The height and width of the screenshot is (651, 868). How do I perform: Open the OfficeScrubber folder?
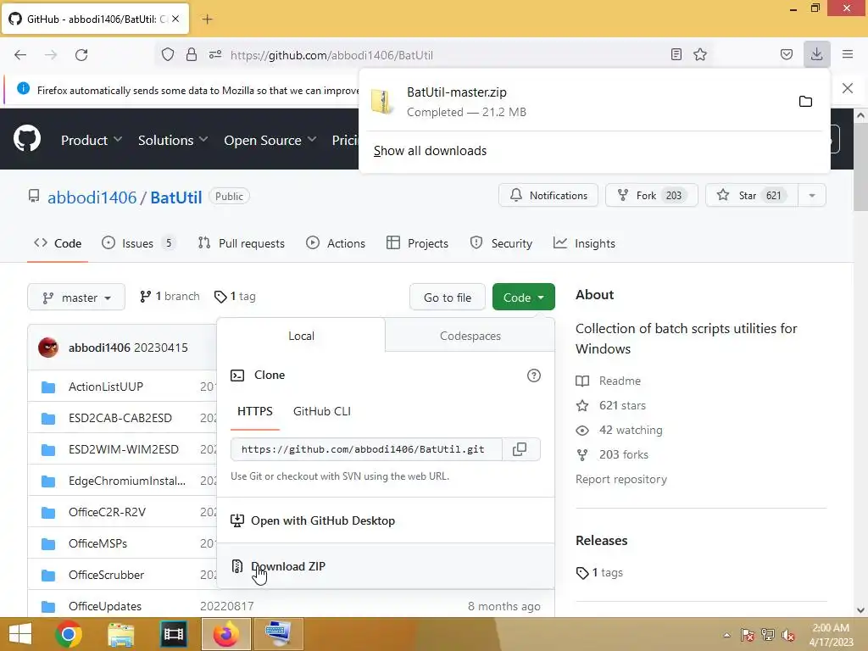tap(106, 576)
